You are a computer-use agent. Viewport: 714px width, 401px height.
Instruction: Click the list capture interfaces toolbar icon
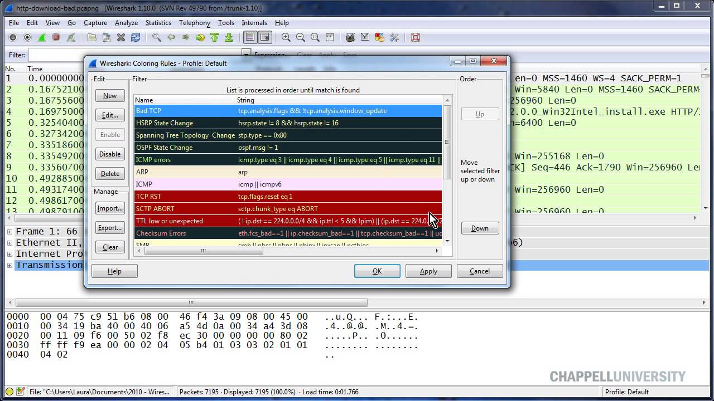(x=13, y=37)
